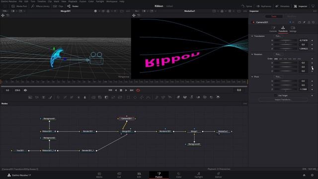
Task: Toggle keyframe for Rotation Y
Action: 312,67
